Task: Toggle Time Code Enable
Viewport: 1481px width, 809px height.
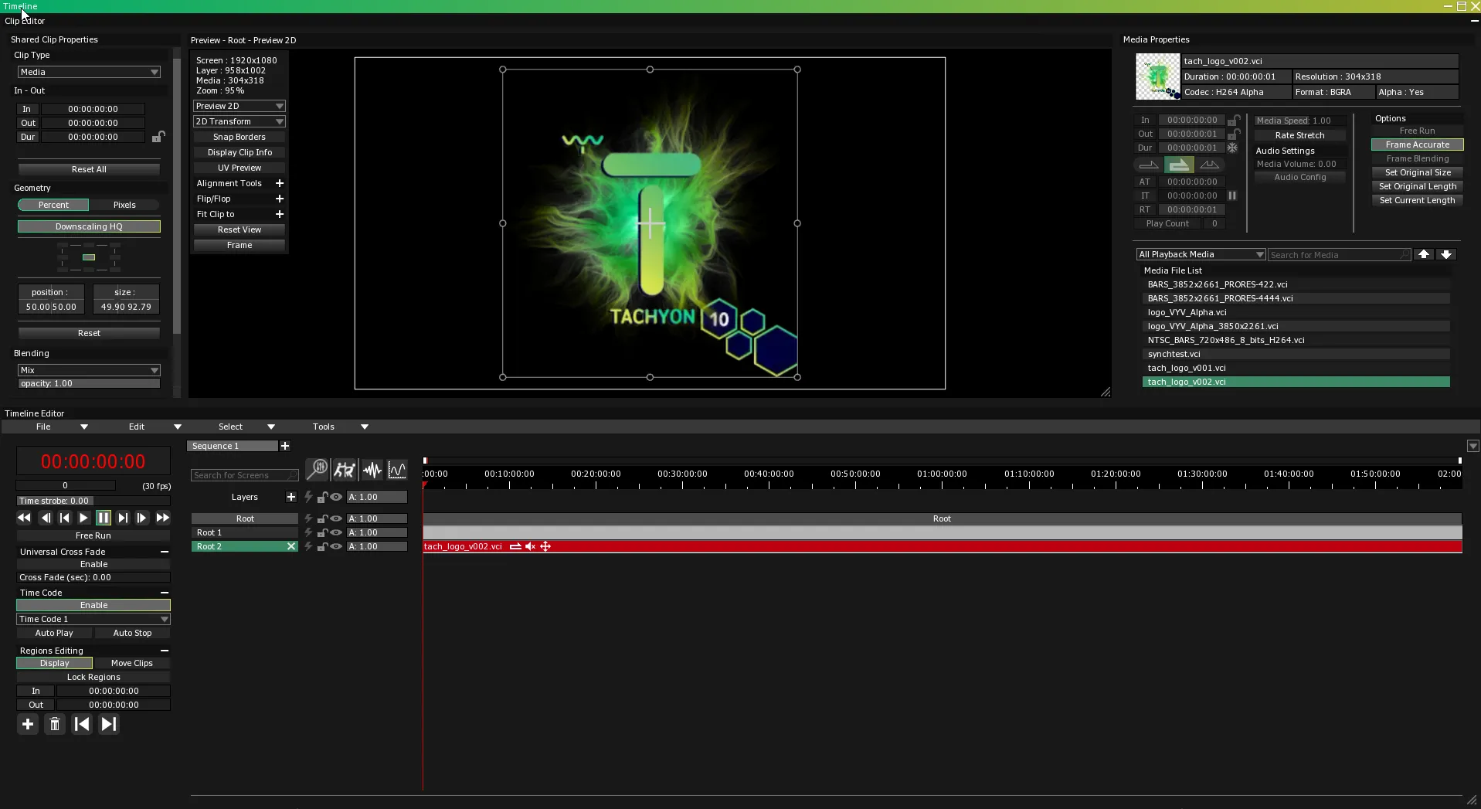Action: coord(93,605)
